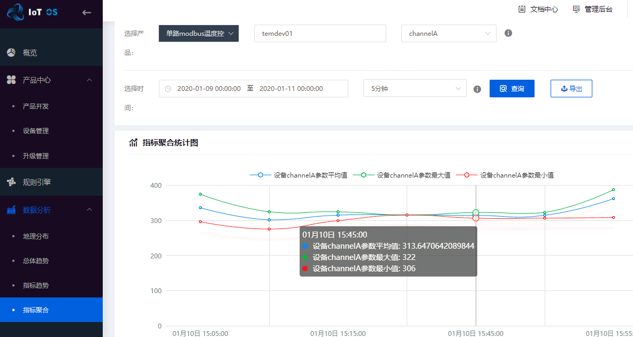Click the info icon next to channelA selector
The height and width of the screenshot is (337, 633).
click(508, 33)
